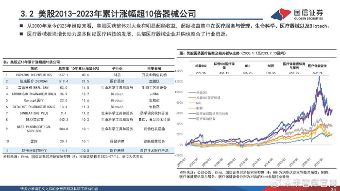Click the '药学研究软件开发' main business cell
This screenshot has height=191, width=340.
[x=154, y=113]
